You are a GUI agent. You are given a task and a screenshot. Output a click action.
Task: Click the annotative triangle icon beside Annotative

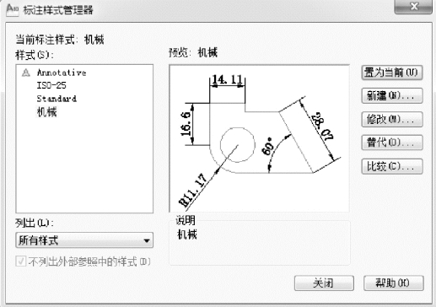[26, 73]
